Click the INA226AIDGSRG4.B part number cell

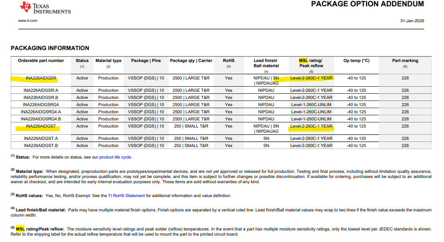pyautogui.click(x=41, y=119)
